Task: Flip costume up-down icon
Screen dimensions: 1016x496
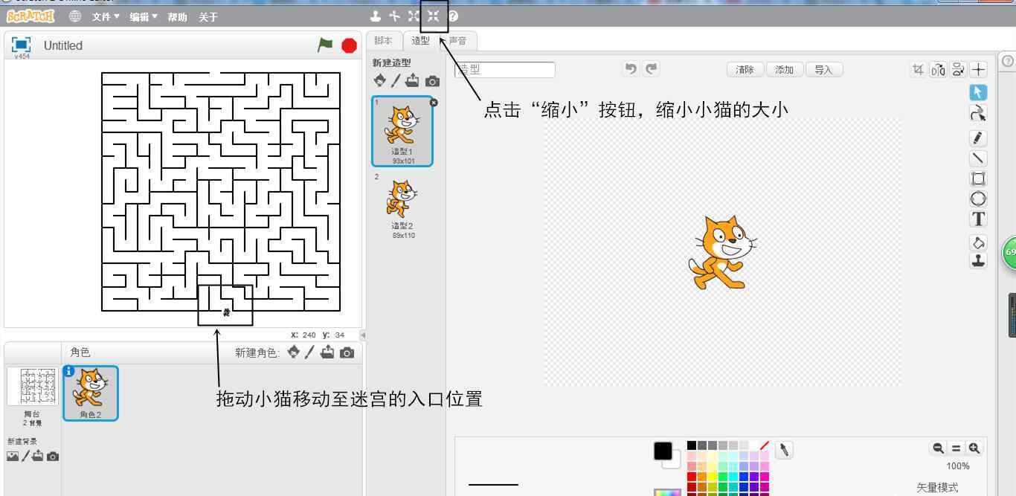Action: tap(958, 70)
